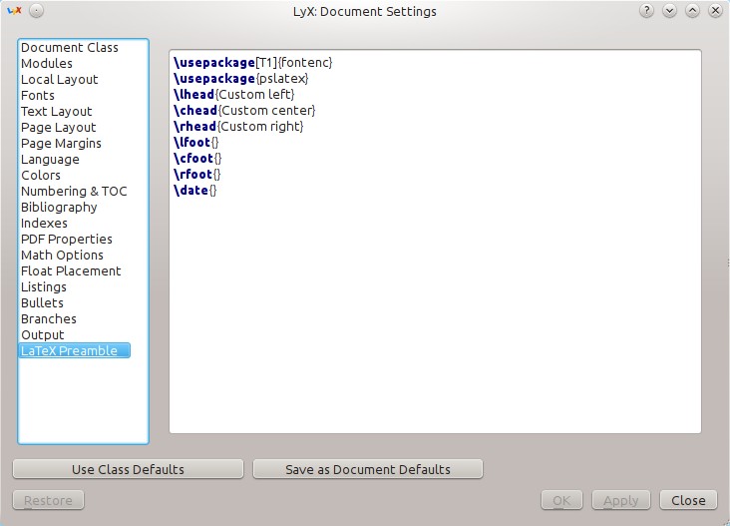The height and width of the screenshot is (526, 730).
Task: Open Math Options section
Action: click(63, 255)
